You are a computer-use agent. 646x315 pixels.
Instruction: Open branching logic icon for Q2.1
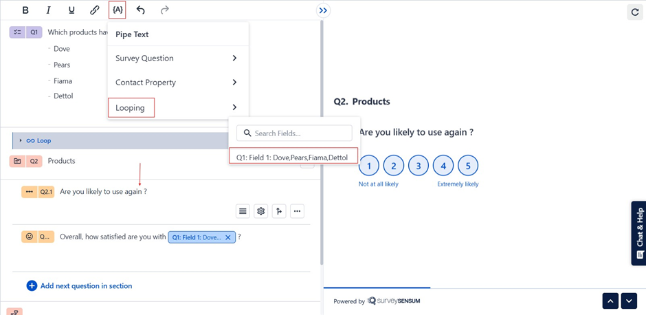click(x=279, y=211)
